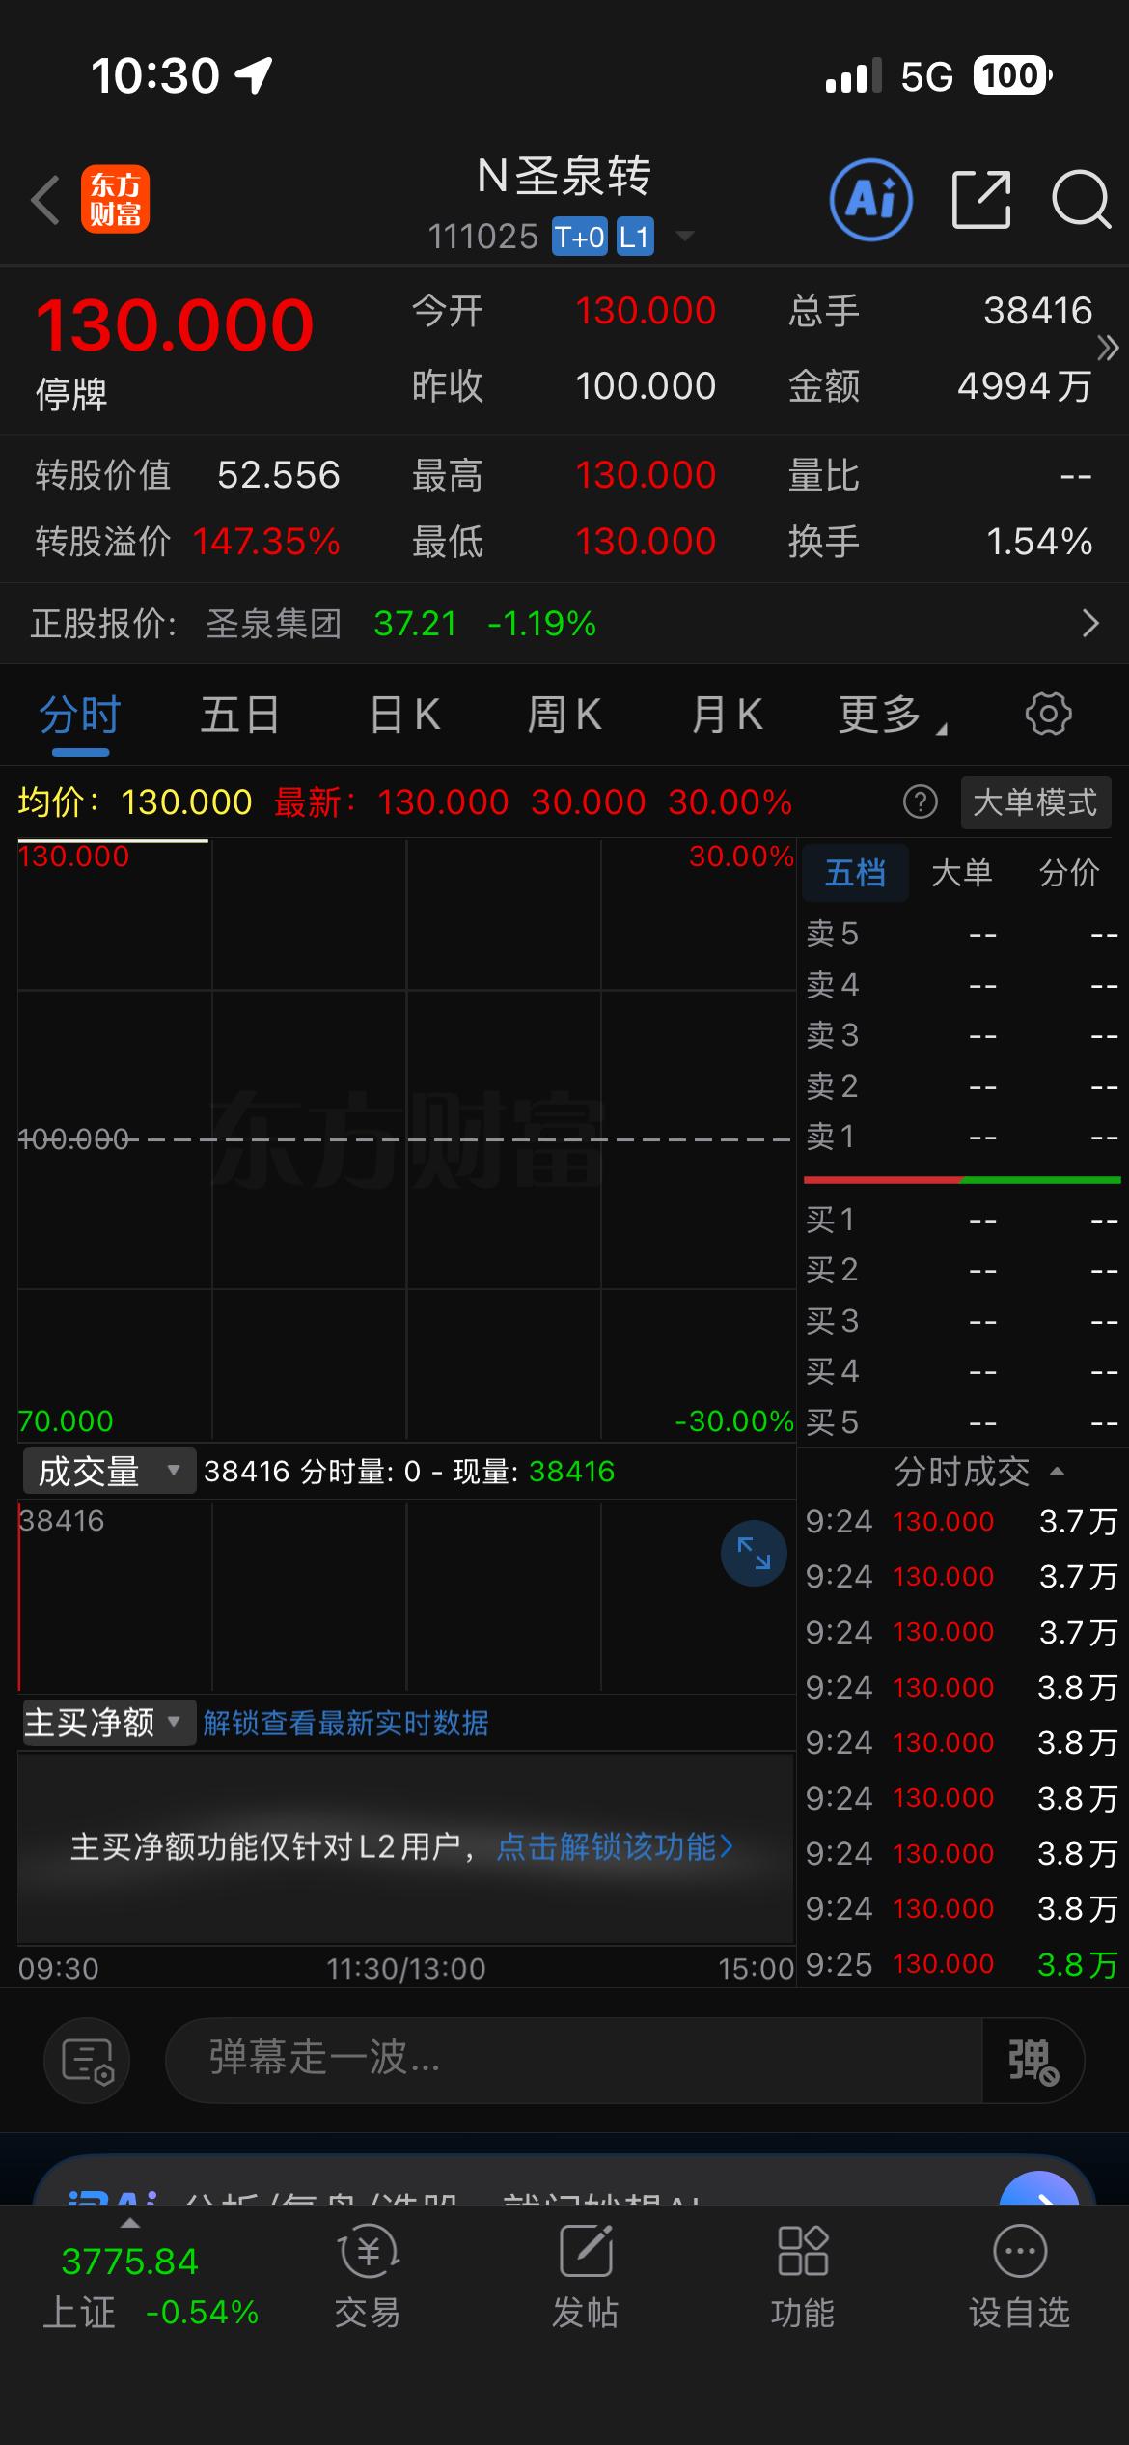Viewport: 1129px width, 2445px height.
Task: Toggle 大单模式 button
Action: coord(1035,802)
